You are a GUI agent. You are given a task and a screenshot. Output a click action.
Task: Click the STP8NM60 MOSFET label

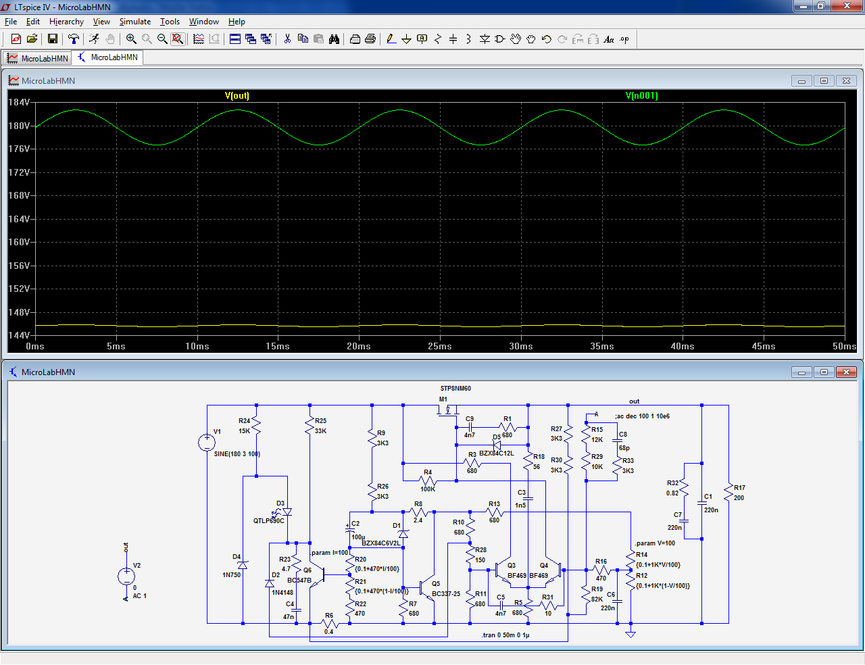point(455,389)
